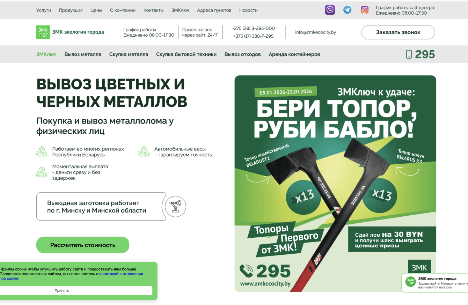Screen dimensions: 468x305
Task: Click chat widget ЗМК ЭГ avatar
Action: (x=410, y=282)
